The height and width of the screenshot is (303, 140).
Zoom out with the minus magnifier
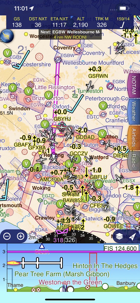(7, 236)
